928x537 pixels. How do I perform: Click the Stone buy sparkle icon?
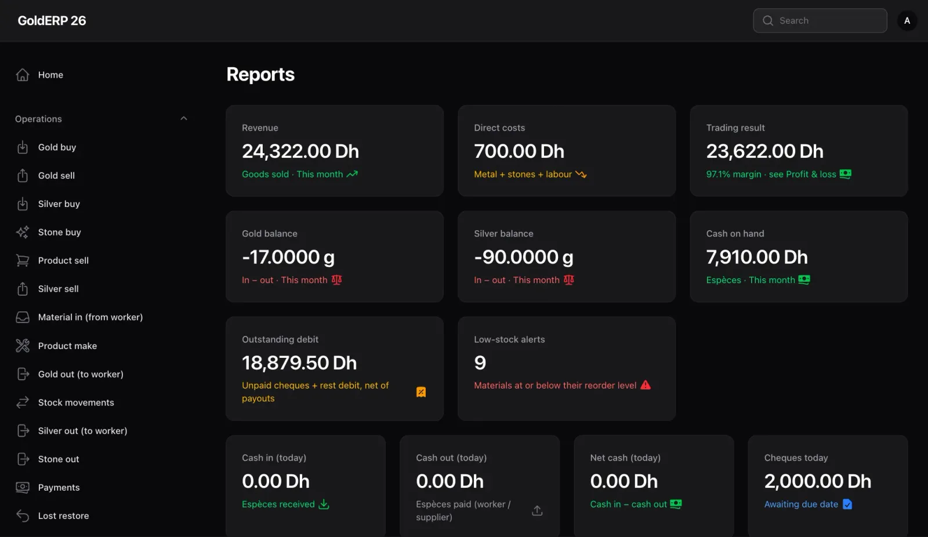[x=23, y=232]
